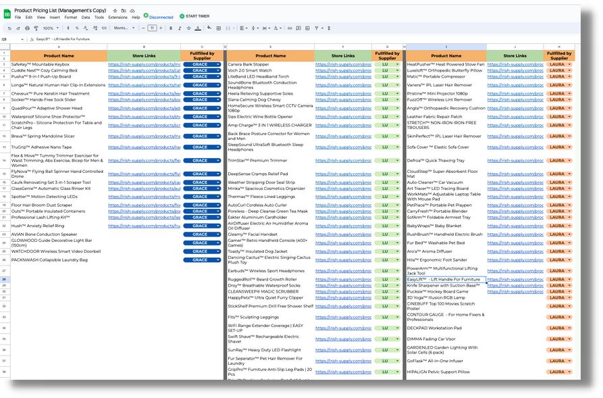The width and height of the screenshot is (603, 398).
Task: Format as currency with dollar icon
Action: 68,28
